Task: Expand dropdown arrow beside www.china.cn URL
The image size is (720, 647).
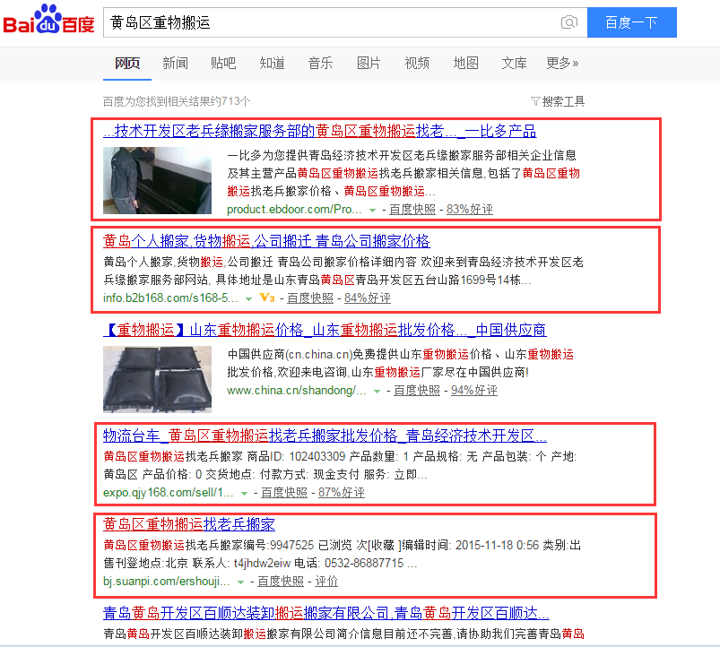Action: coord(377,391)
